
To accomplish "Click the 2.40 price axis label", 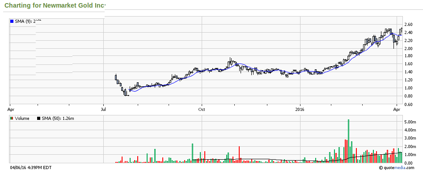I will (x=409, y=33).
